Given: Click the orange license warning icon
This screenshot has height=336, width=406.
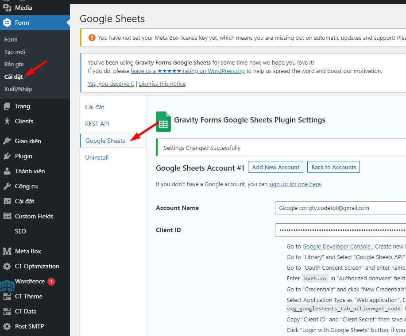Looking at the screenshot, I should pyautogui.click(x=92, y=38).
